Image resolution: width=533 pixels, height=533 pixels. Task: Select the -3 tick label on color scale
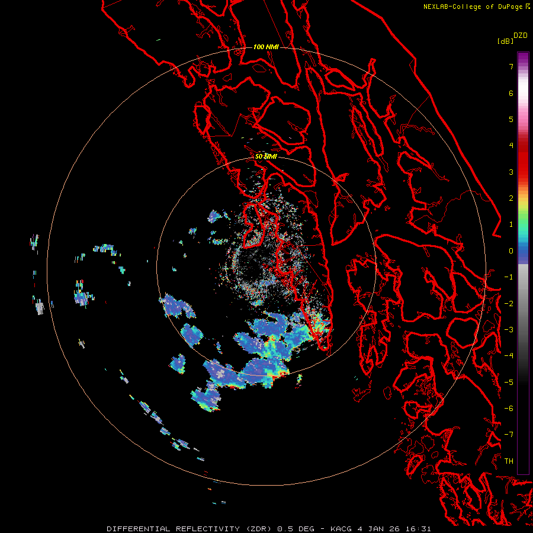(509, 330)
